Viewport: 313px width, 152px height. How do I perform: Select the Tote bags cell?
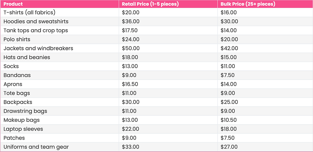[x=17, y=93]
